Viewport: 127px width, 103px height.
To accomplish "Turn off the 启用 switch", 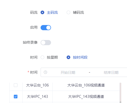I will coord(46,28).
